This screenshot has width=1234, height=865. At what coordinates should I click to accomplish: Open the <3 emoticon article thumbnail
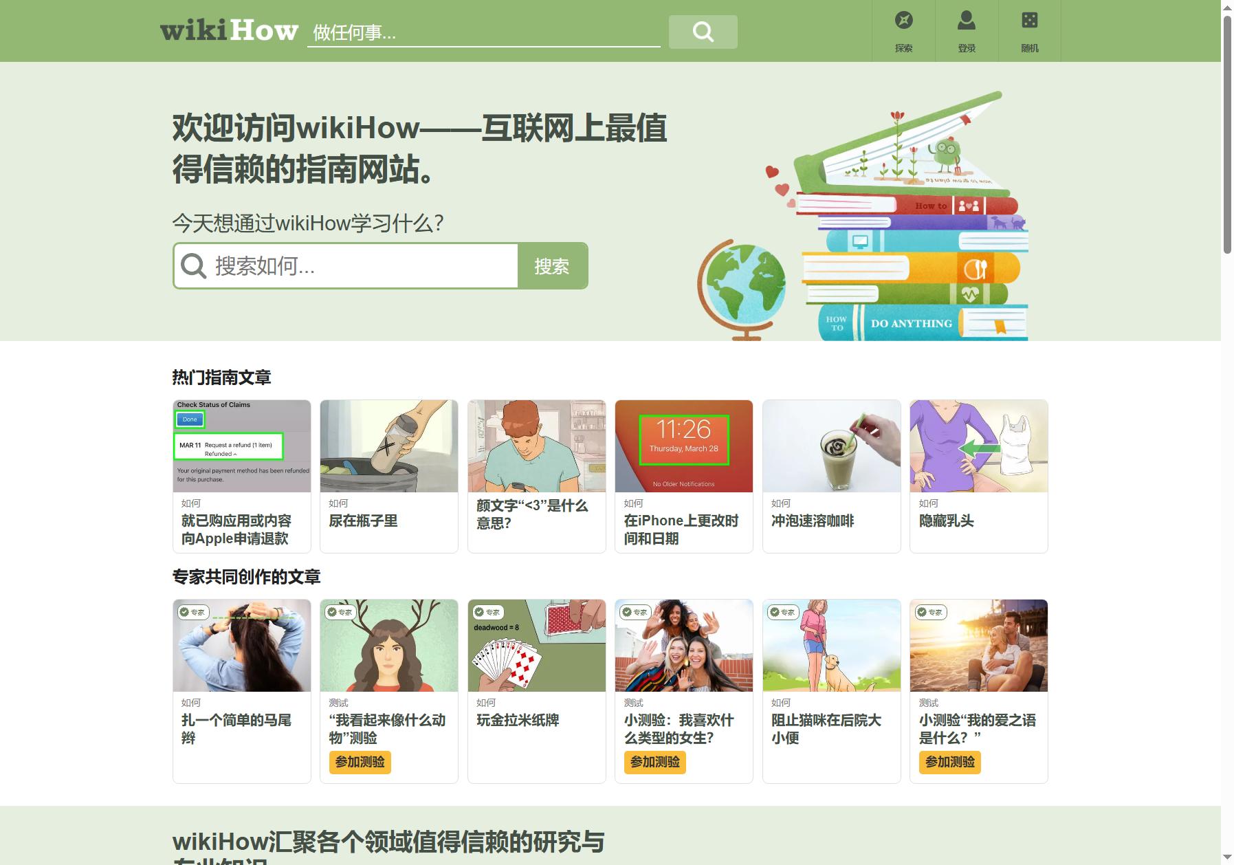(537, 446)
